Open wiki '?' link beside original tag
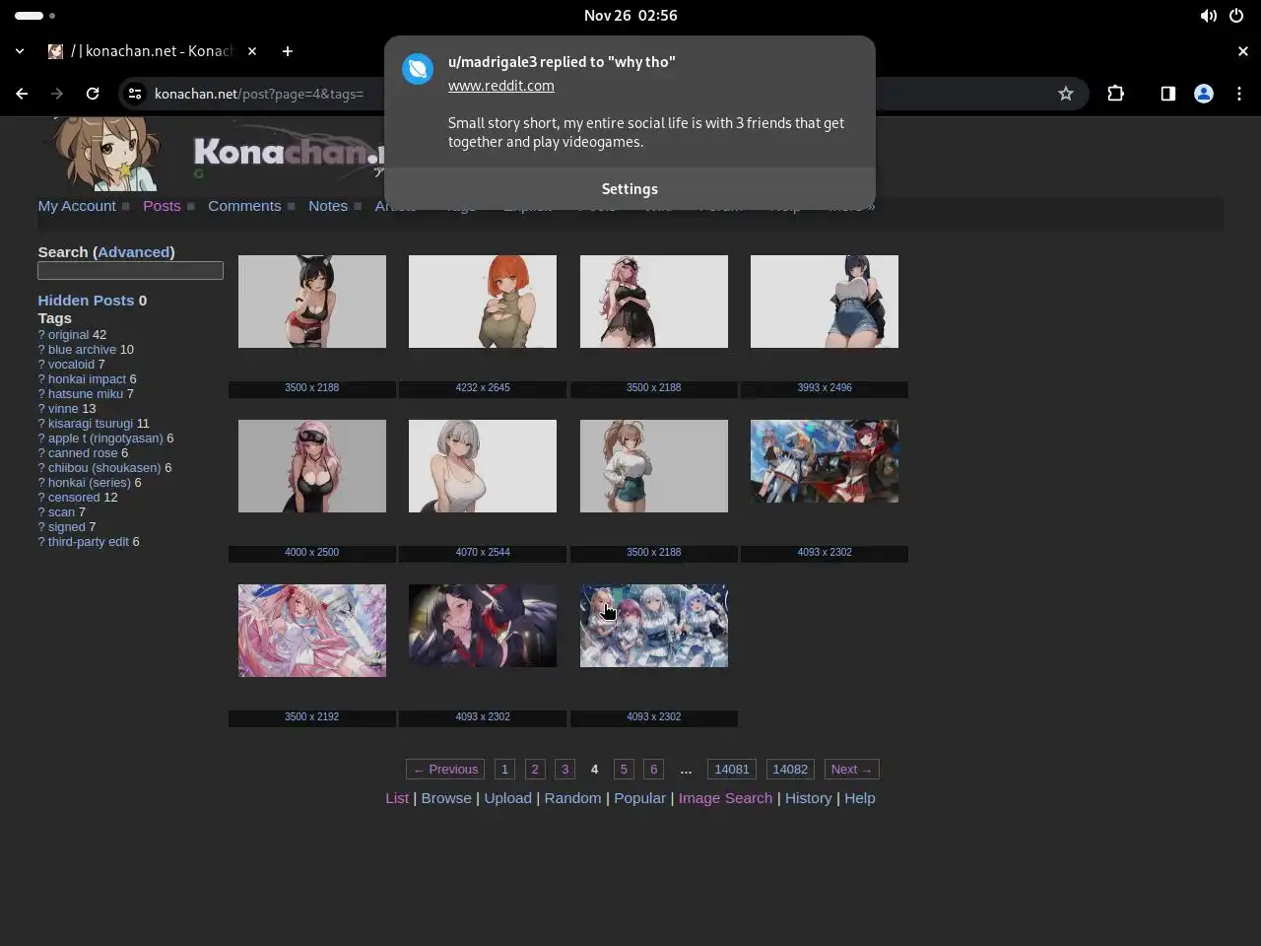This screenshot has height=946, width=1261. [x=41, y=335]
